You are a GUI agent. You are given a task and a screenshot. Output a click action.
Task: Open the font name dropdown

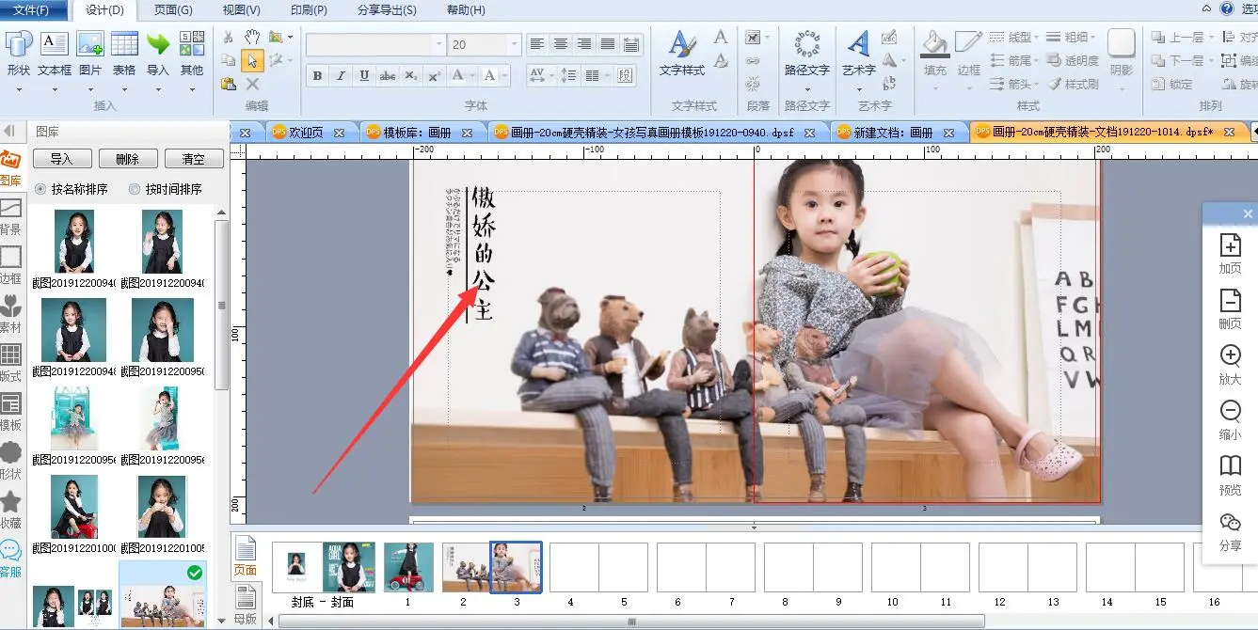[438, 44]
